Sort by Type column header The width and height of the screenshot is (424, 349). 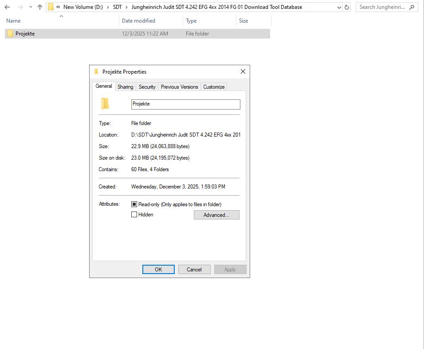click(191, 21)
